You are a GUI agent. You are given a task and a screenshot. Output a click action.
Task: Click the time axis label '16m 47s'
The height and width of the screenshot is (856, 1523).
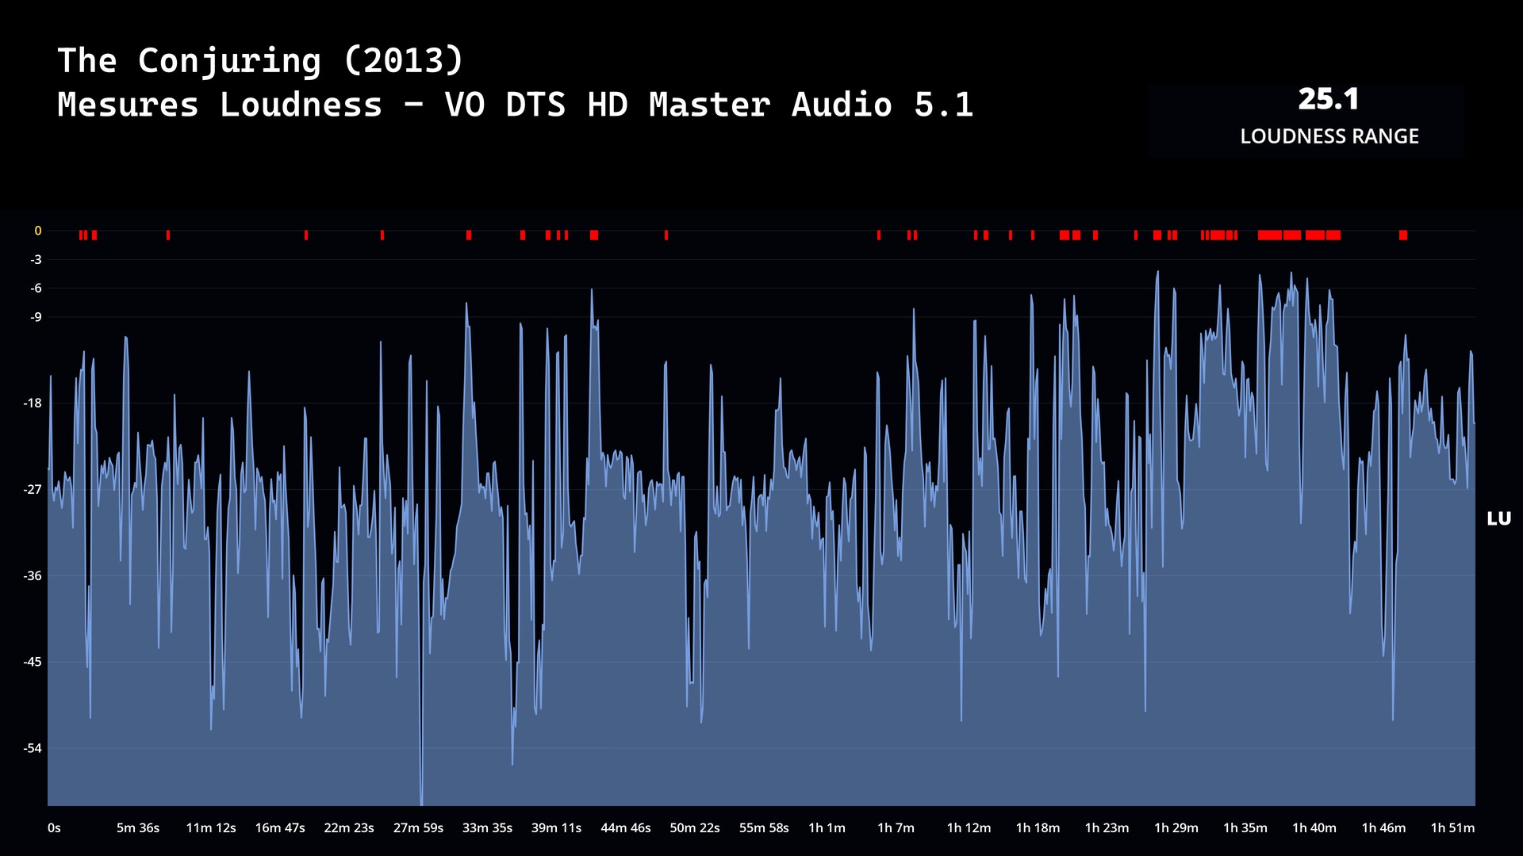tap(280, 827)
